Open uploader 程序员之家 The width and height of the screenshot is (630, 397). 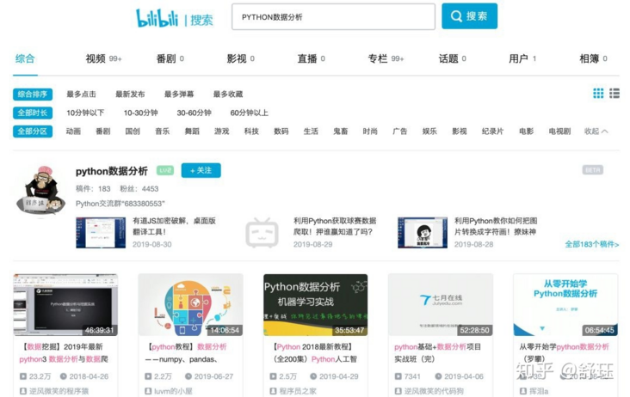click(298, 391)
